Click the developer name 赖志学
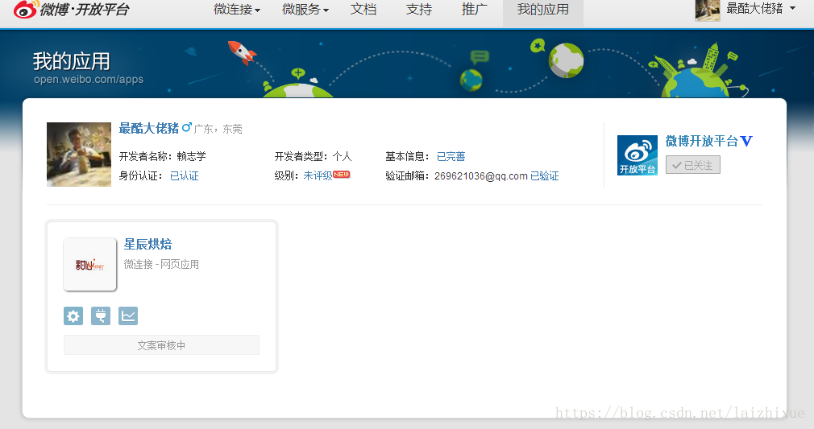The height and width of the screenshot is (429, 814). (x=192, y=157)
